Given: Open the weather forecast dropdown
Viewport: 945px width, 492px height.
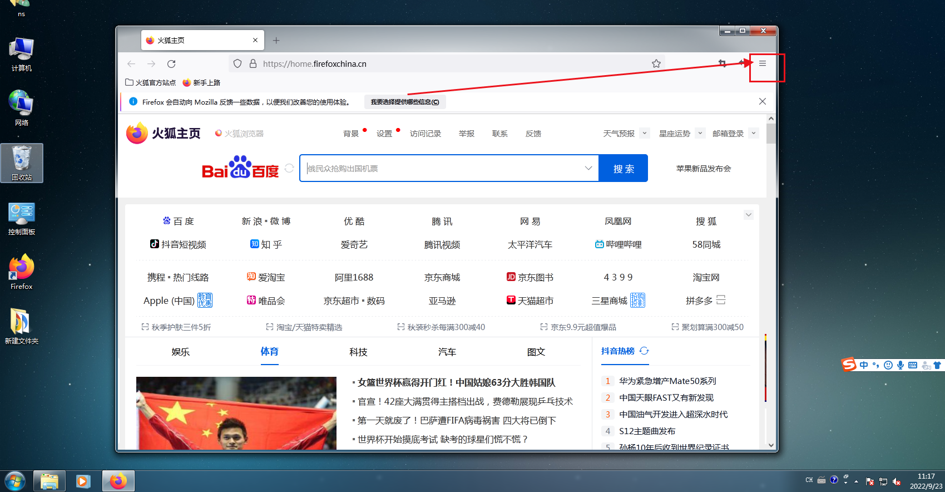Looking at the screenshot, I should point(645,133).
